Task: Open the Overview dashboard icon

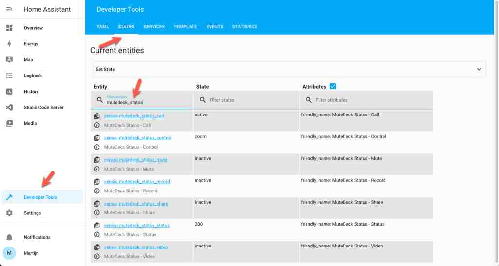Action: click(9, 28)
